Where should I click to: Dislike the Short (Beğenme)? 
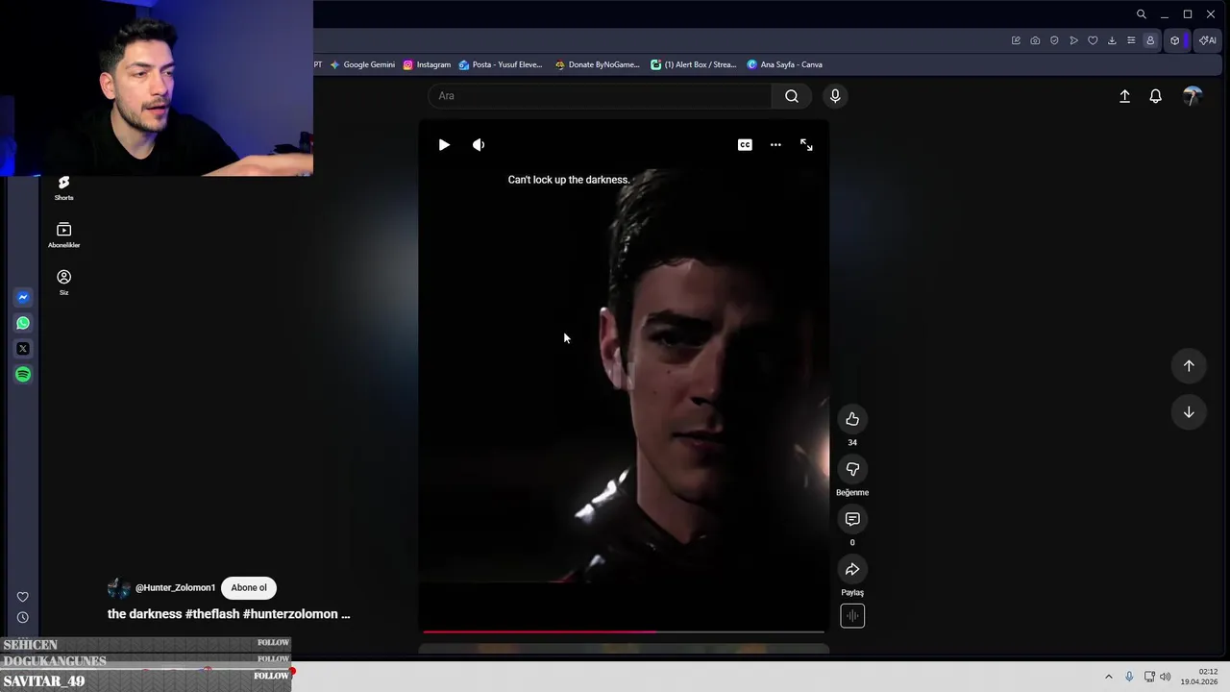[x=852, y=469]
